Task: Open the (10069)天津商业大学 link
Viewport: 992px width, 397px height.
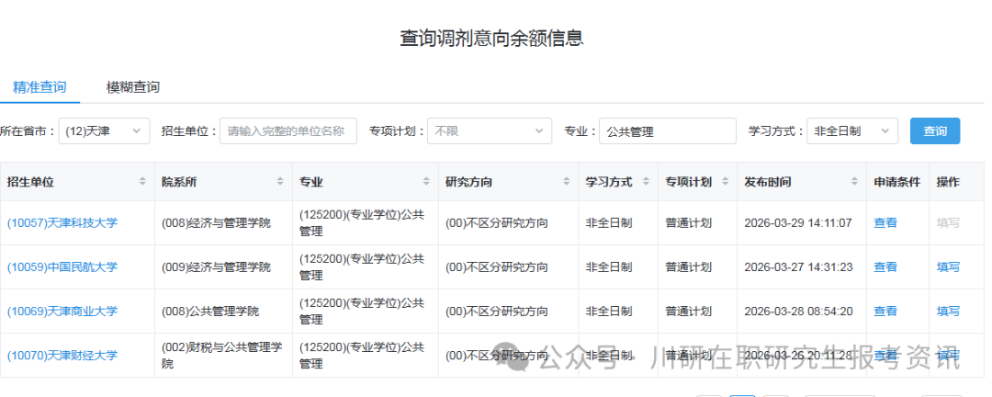Action: click(62, 312)
